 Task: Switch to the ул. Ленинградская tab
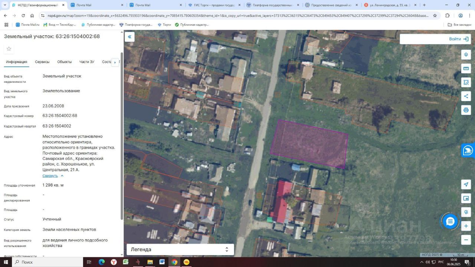390,5
